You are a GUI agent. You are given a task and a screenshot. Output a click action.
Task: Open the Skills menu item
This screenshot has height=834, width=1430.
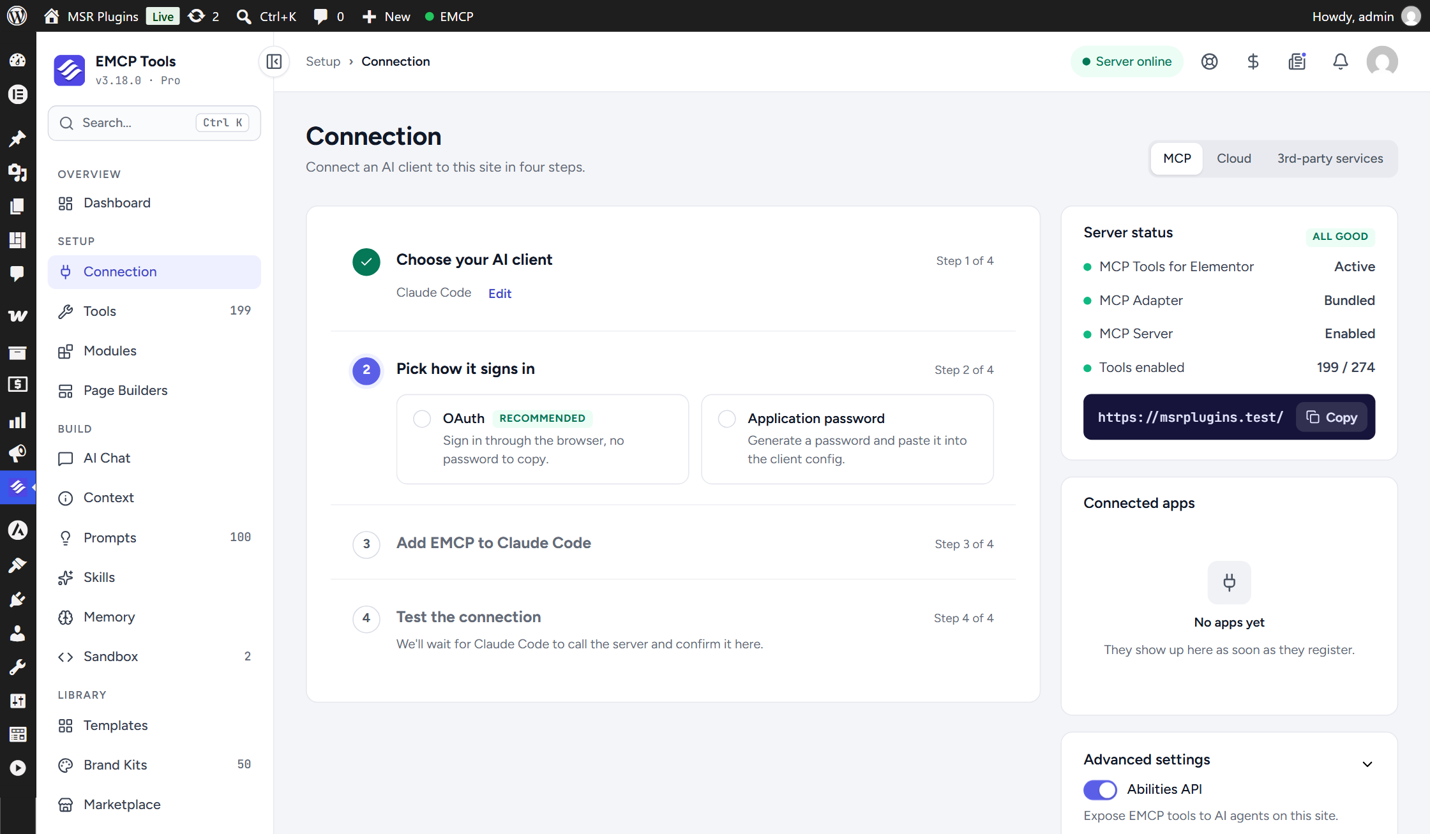pyautogui.click(x=154, y=577)
